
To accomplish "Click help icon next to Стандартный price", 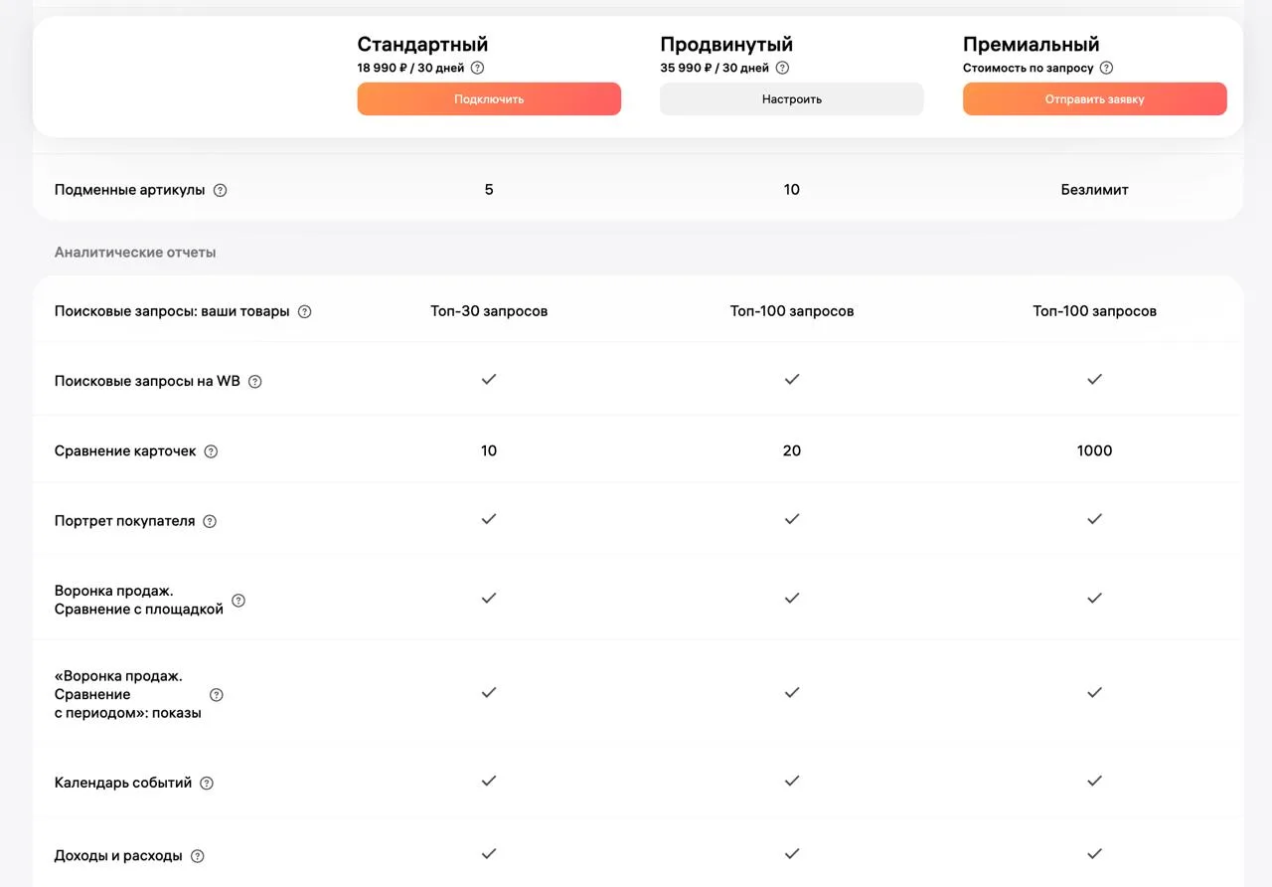I will [x=477, y=69].
